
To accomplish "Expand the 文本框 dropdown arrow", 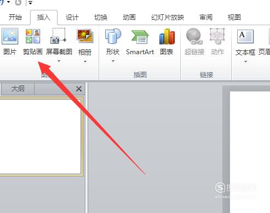I will click(x=245, y=61).
